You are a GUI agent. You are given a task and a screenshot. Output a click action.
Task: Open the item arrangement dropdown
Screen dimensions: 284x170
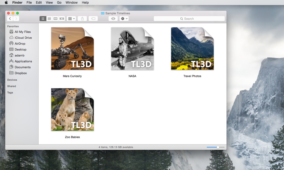(71, 19)
